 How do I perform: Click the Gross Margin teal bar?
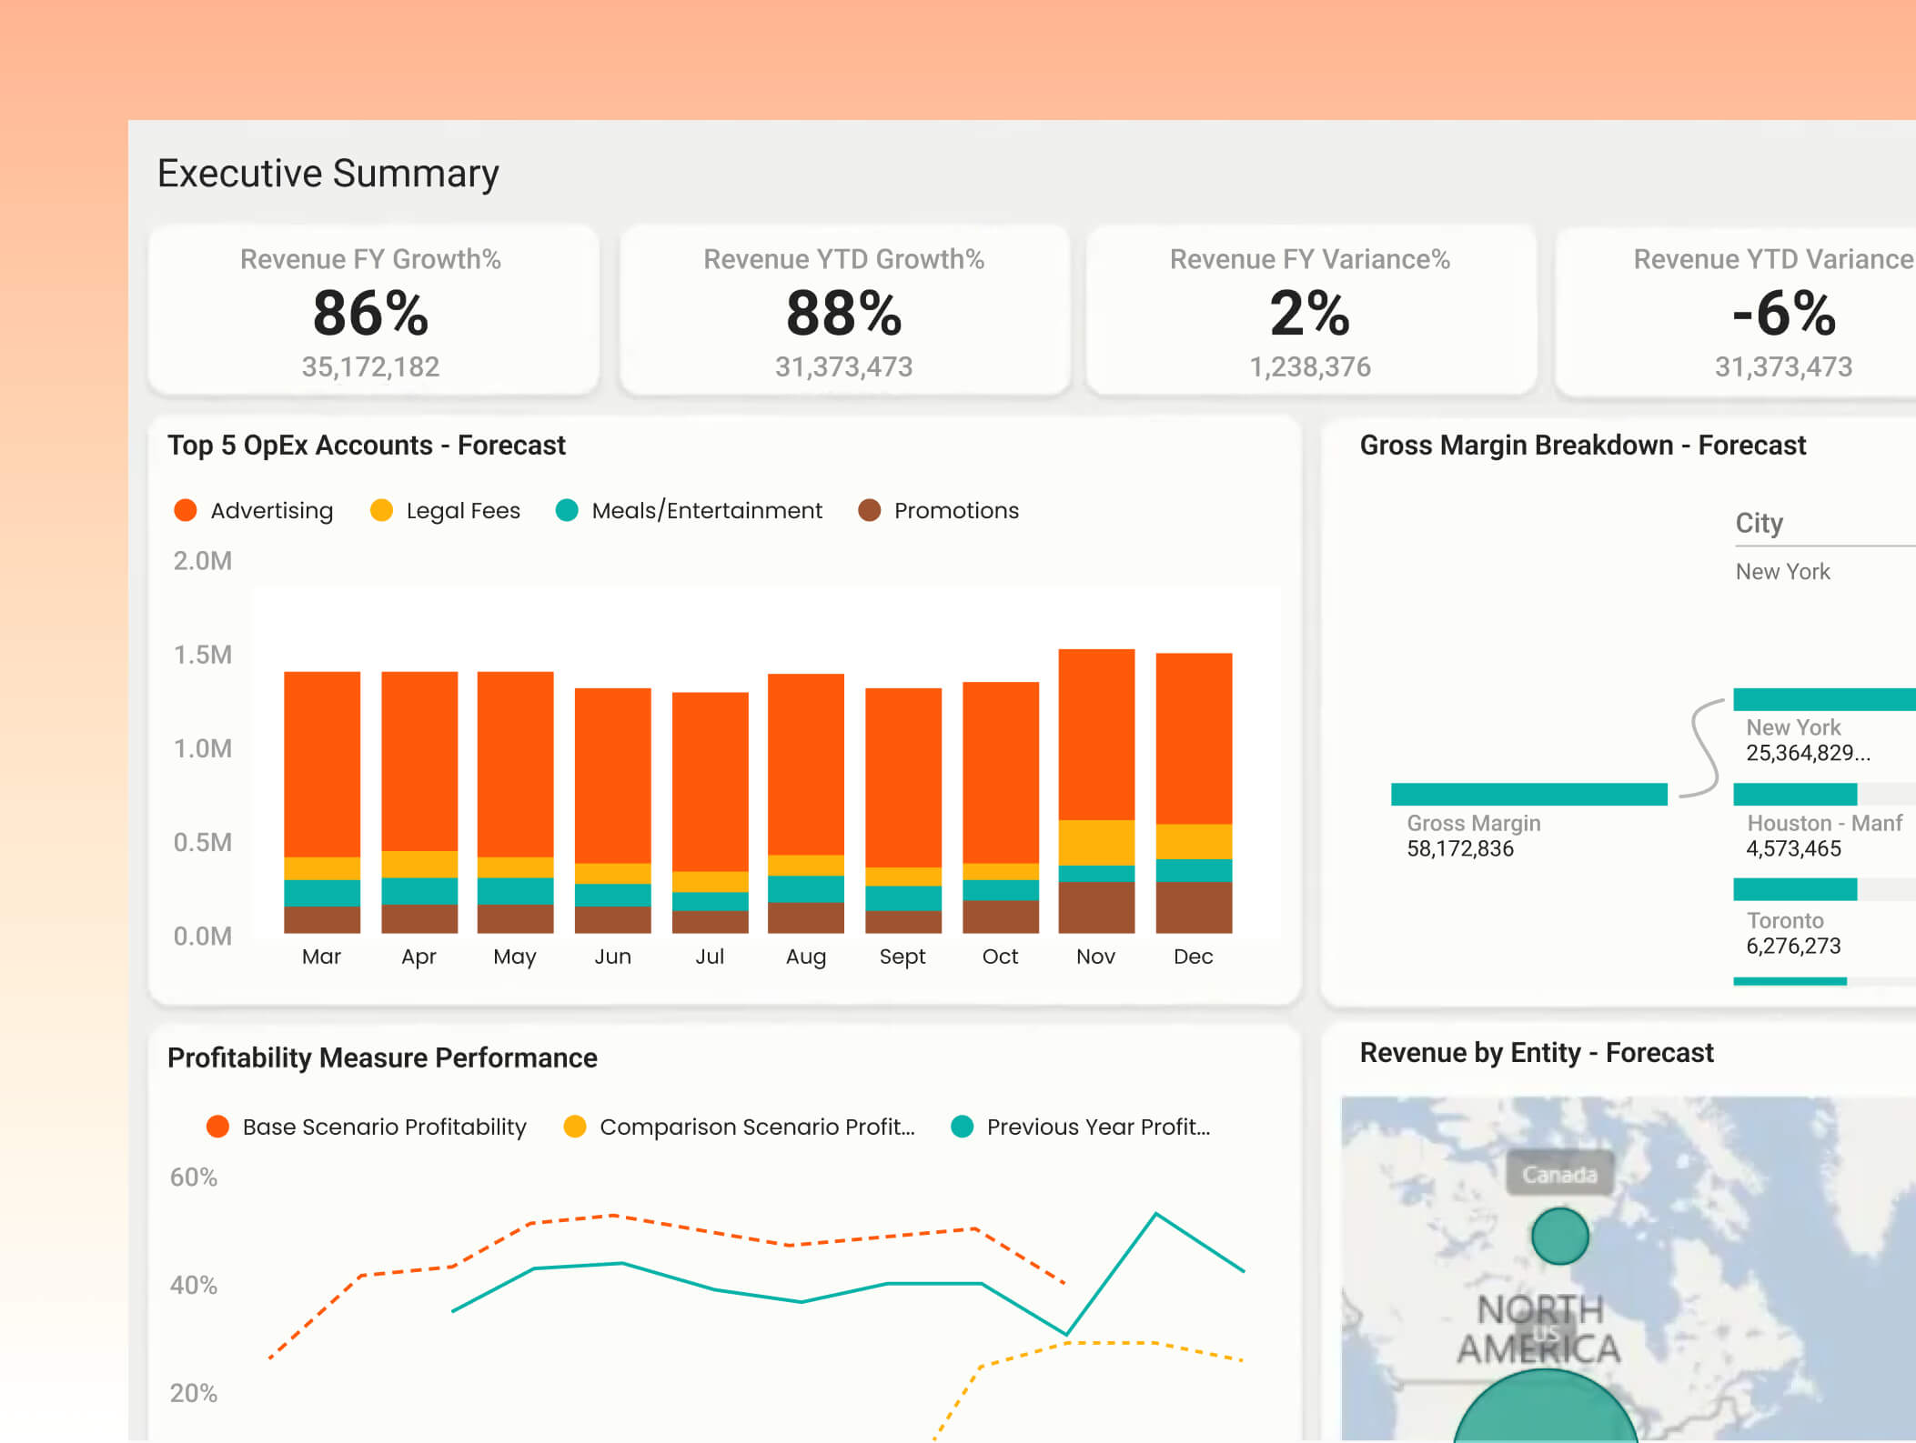[1529, 794]
